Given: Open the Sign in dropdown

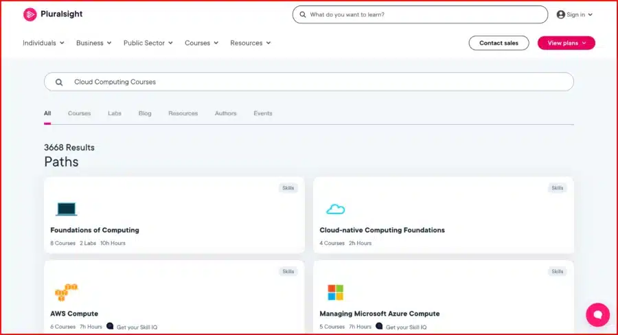Looking at the screenshot, I should (575, 14).
